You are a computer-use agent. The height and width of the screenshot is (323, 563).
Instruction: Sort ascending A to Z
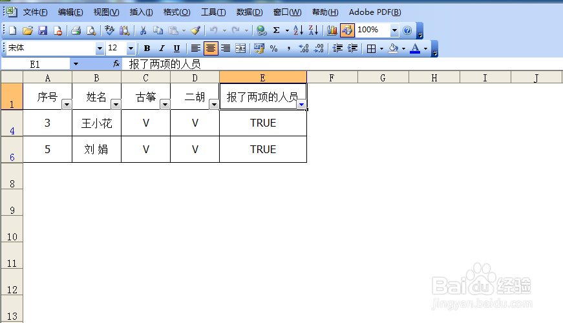pos(298,30)
